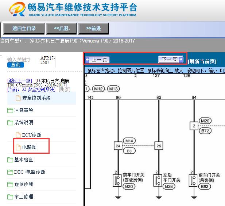Click the M13 connector label in diagram
225x206 pixels.
pos(113,89)
